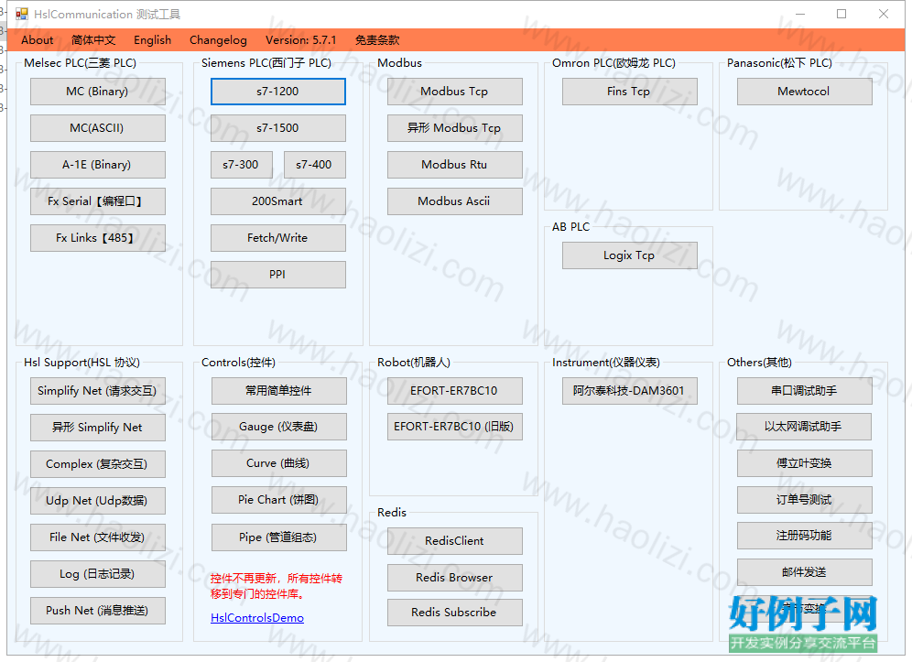The width and height of the screenshot is (912, 662).
Task: Open the AB PLC Logix Tcp test
Action: coord(629,255)
